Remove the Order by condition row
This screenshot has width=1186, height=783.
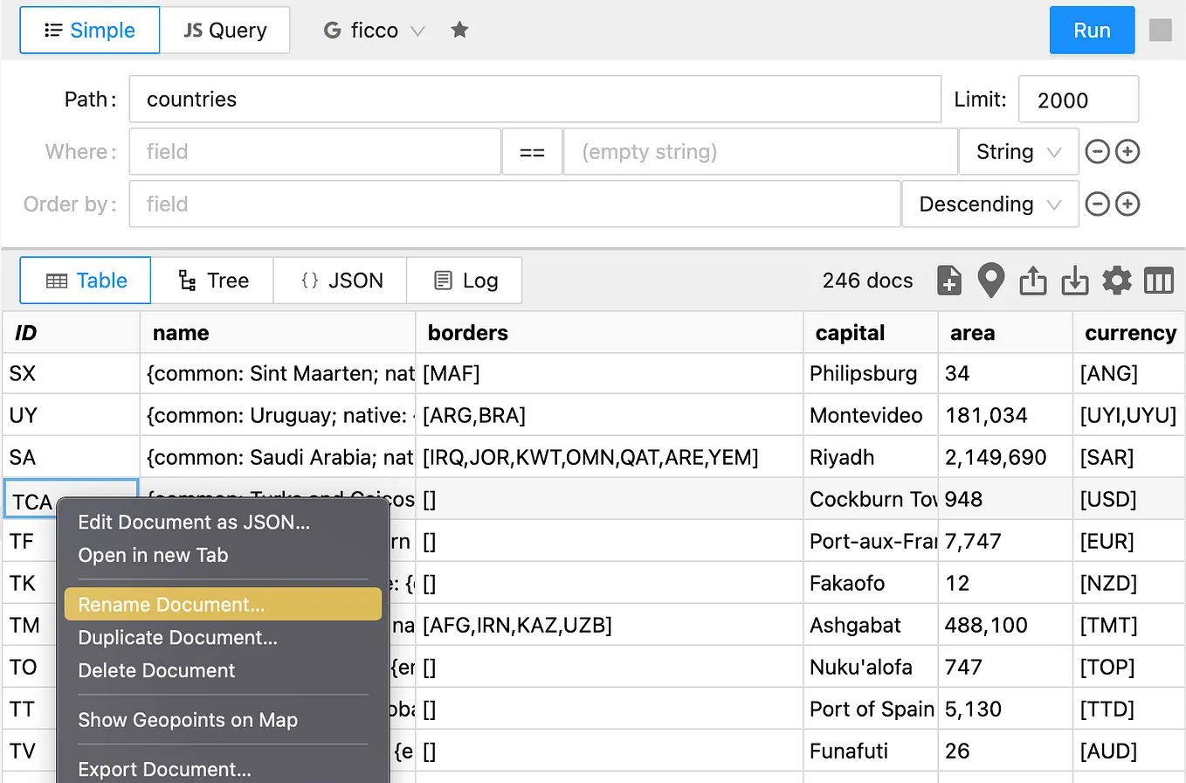click(x=1097, y=204)
